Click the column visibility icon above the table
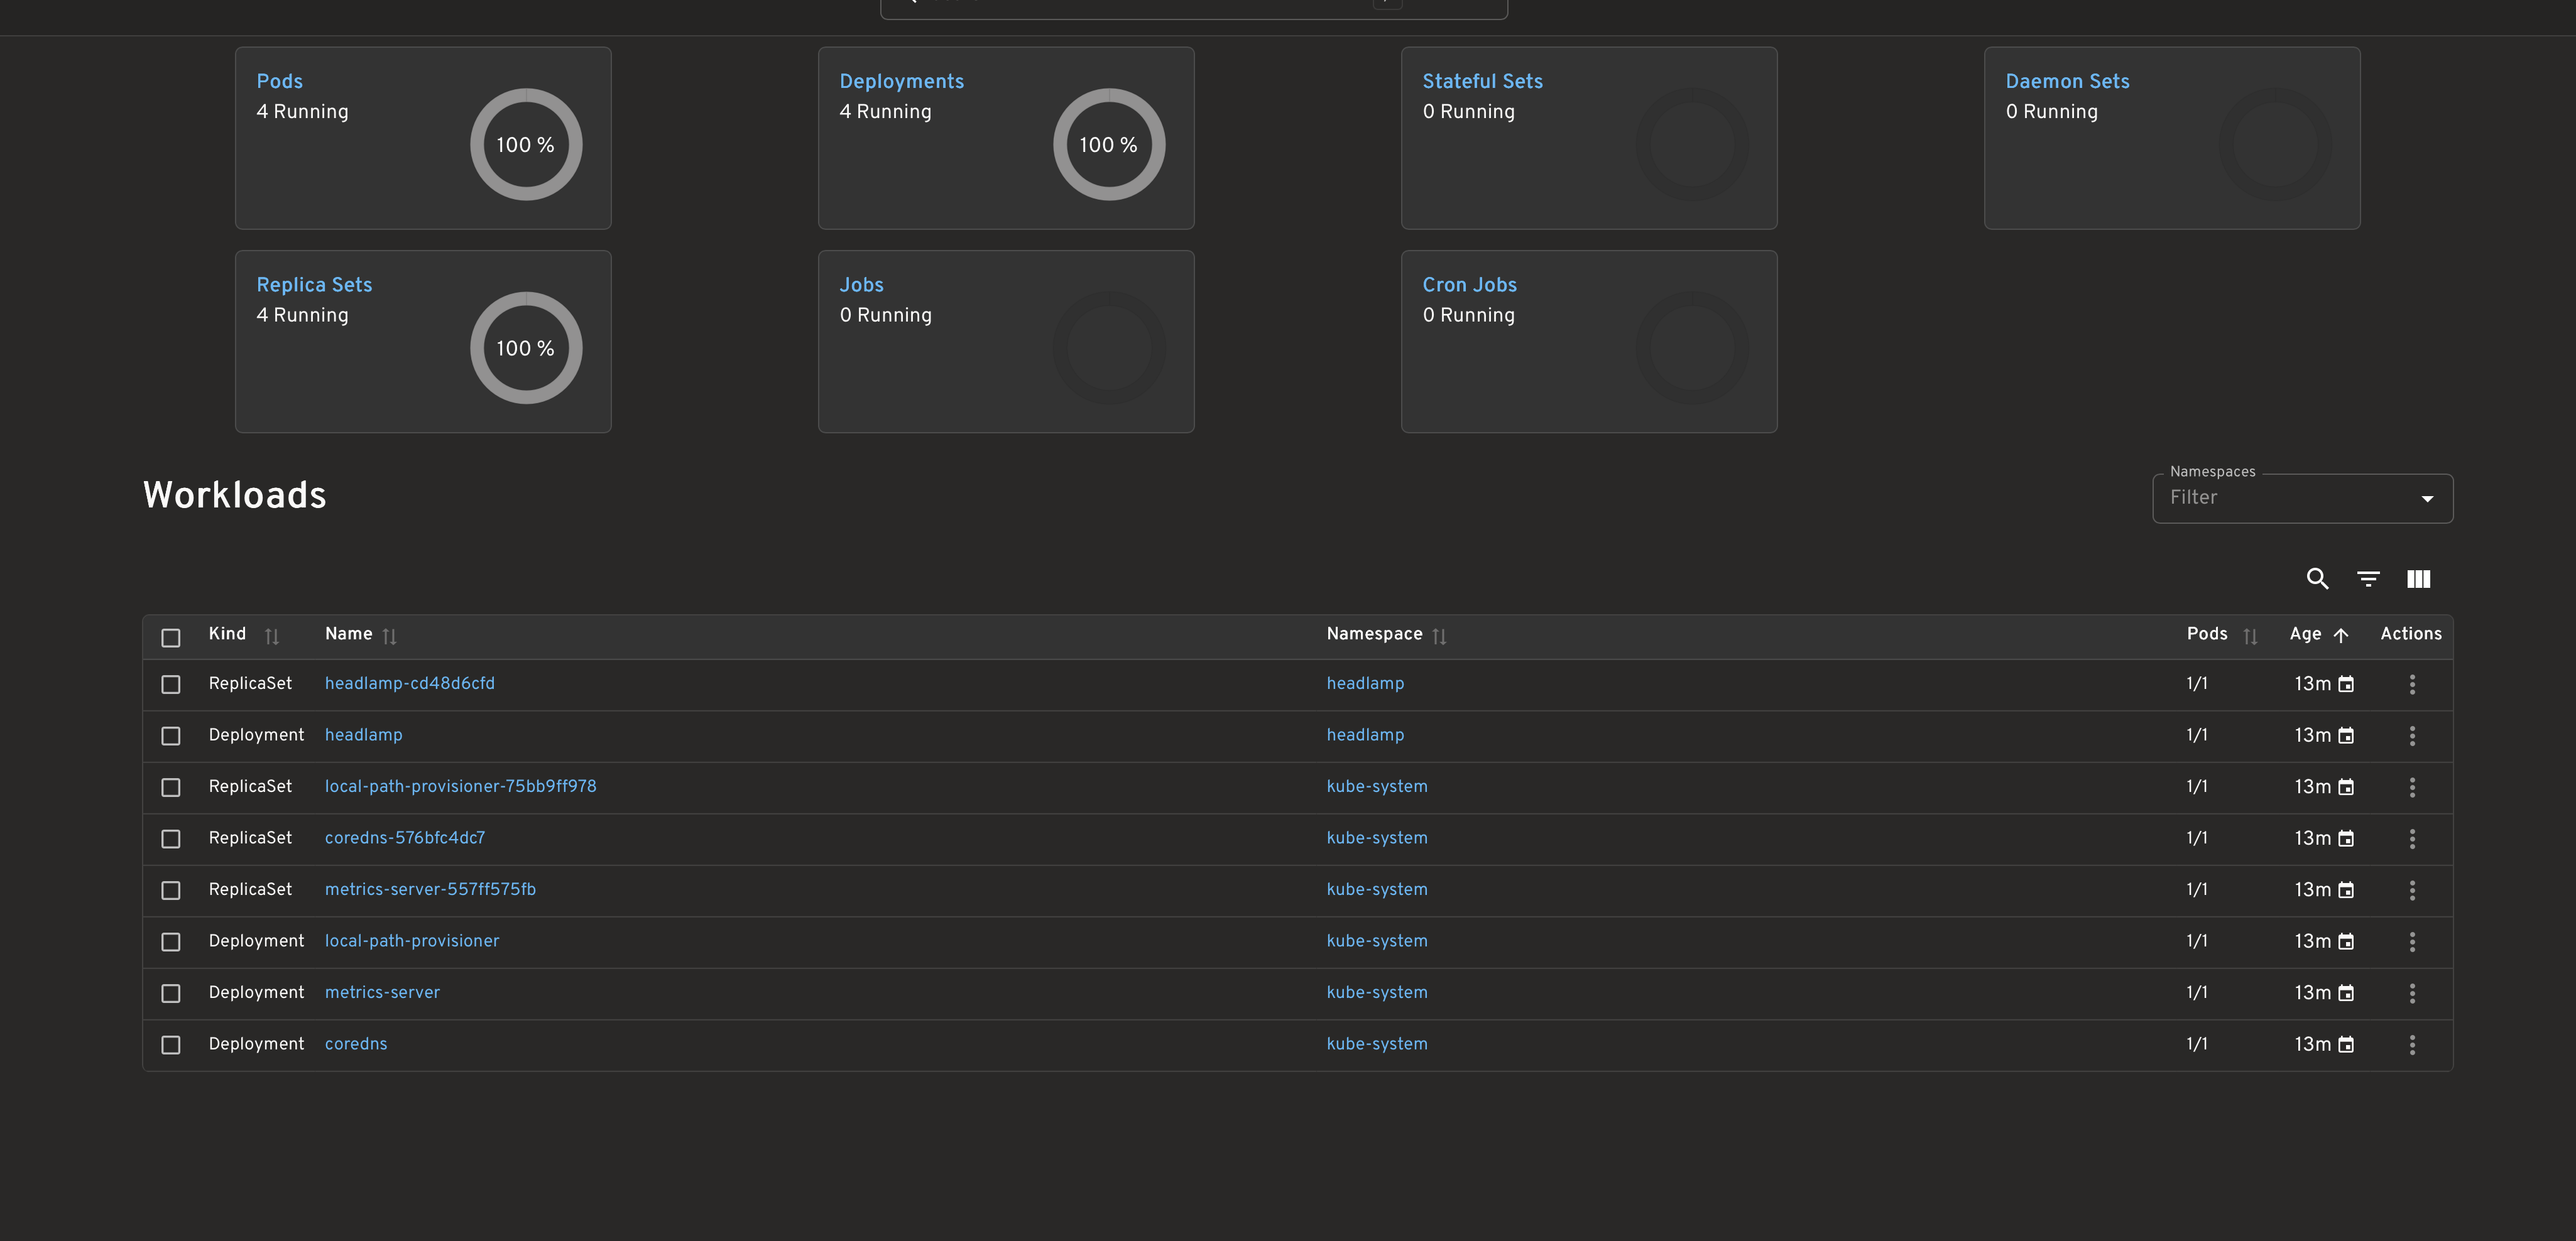This screenshot has height=1241, width=2576. [x=2419, y=578]
